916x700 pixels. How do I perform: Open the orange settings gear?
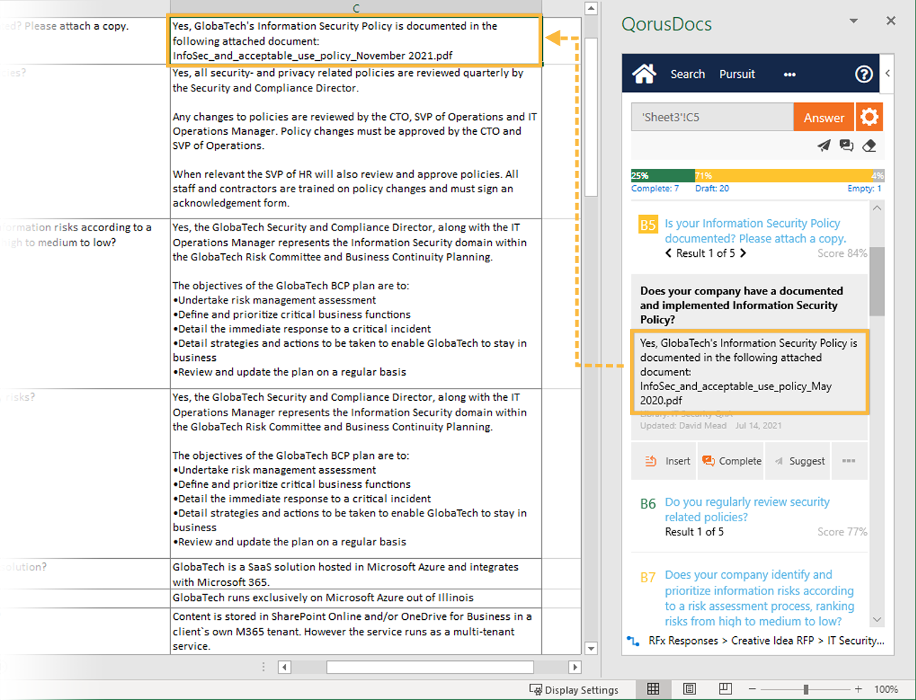(869, 117)
